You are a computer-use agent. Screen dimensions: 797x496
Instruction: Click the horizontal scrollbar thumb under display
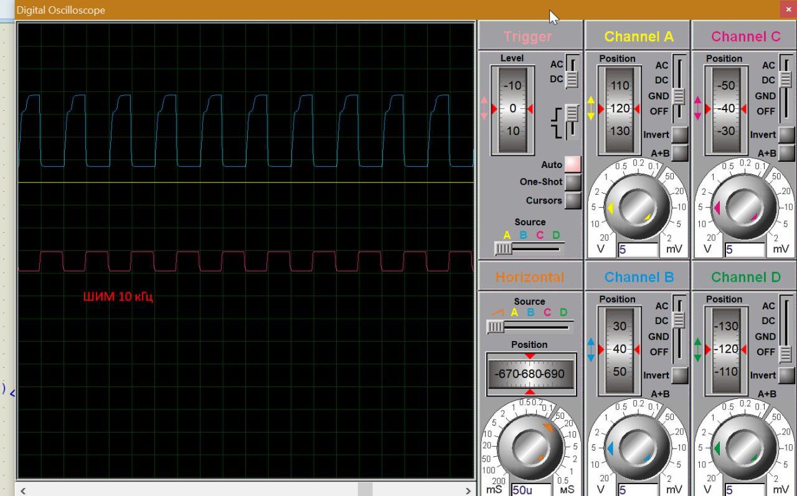click(x=365, y=490)
